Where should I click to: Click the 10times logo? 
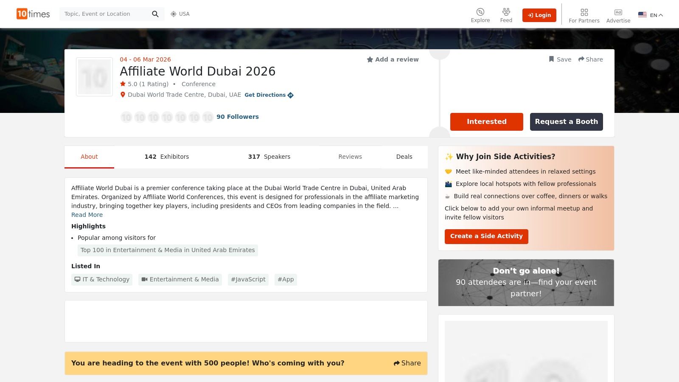(33, 14)
